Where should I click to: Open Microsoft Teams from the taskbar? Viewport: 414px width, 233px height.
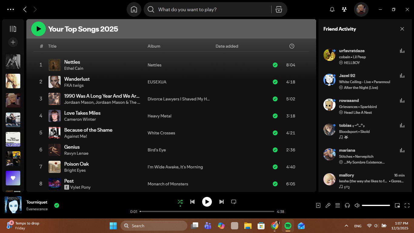pyautogui.click(x=208, y=226)
